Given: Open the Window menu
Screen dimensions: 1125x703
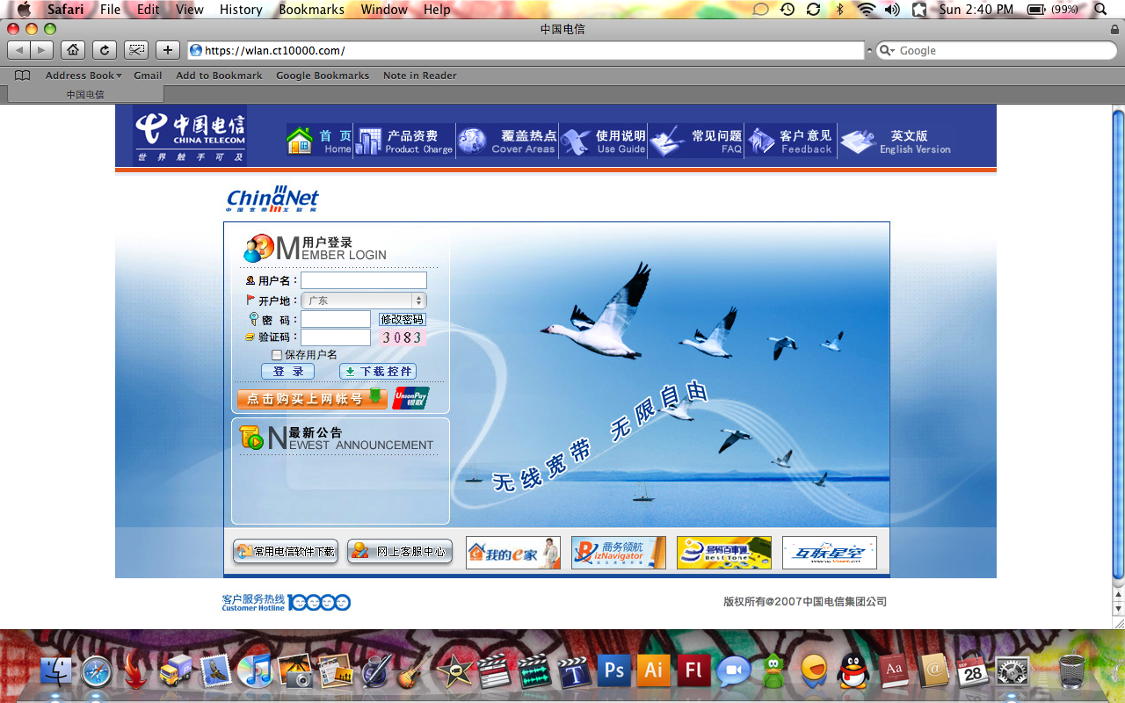Looking at the screenshot, I should tap(384, 10).
